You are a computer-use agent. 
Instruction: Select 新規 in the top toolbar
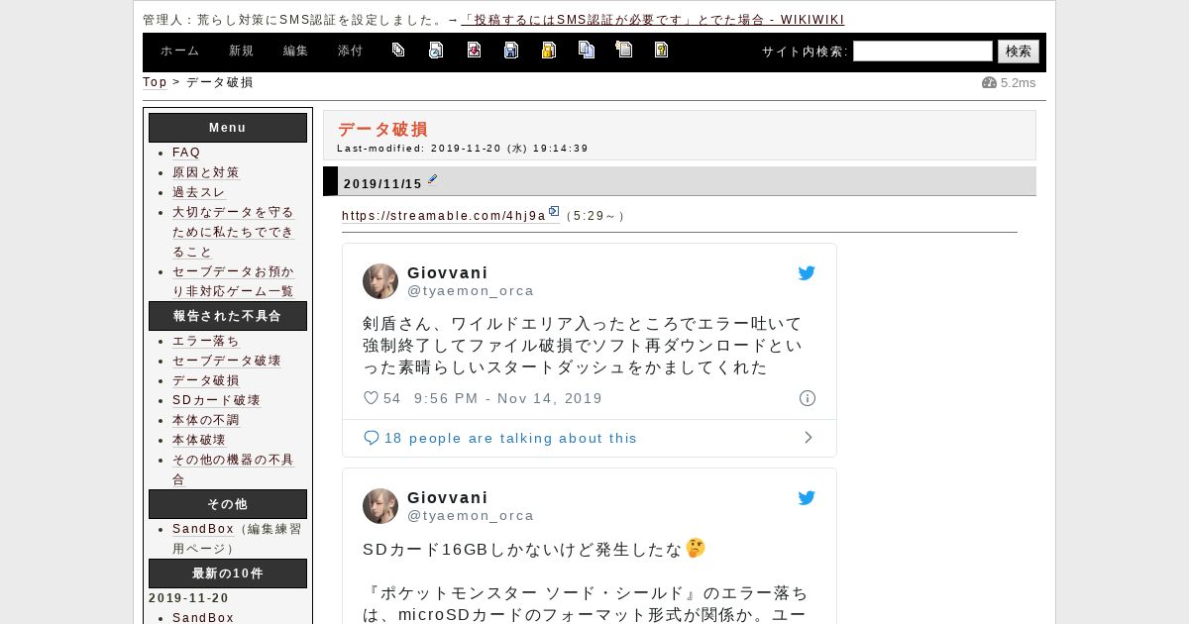tap(242, 52)
